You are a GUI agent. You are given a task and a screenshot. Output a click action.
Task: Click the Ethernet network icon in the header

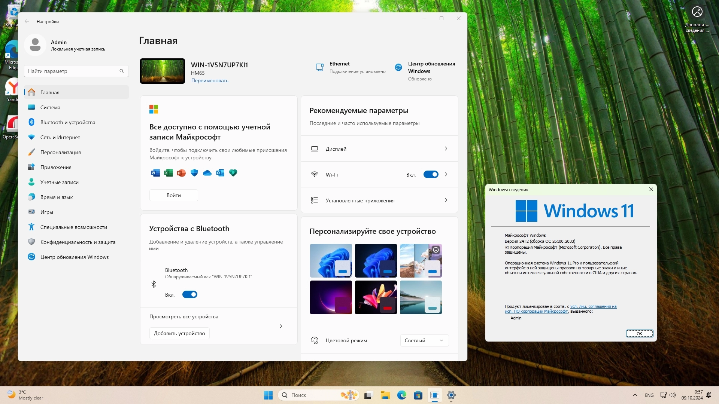coord(319,67)
